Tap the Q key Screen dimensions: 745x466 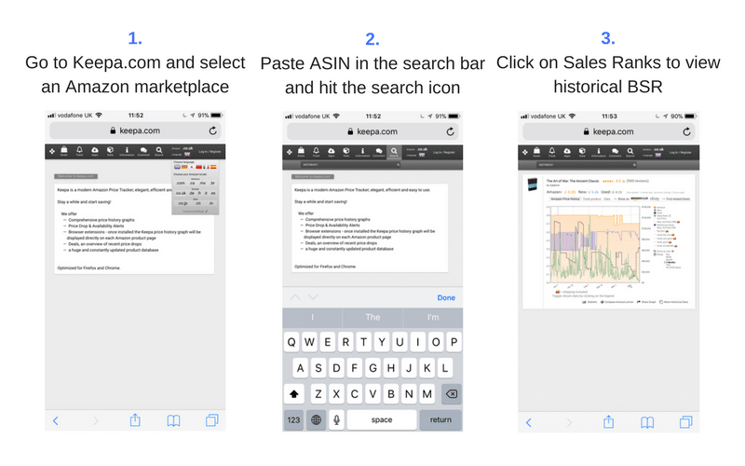coord(291,342)
